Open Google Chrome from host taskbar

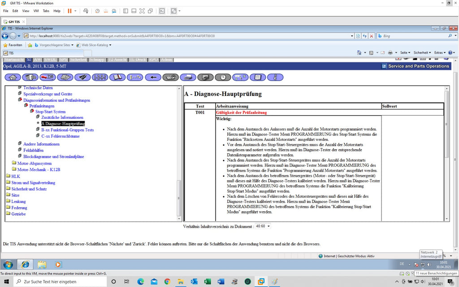tap(168, 282)
